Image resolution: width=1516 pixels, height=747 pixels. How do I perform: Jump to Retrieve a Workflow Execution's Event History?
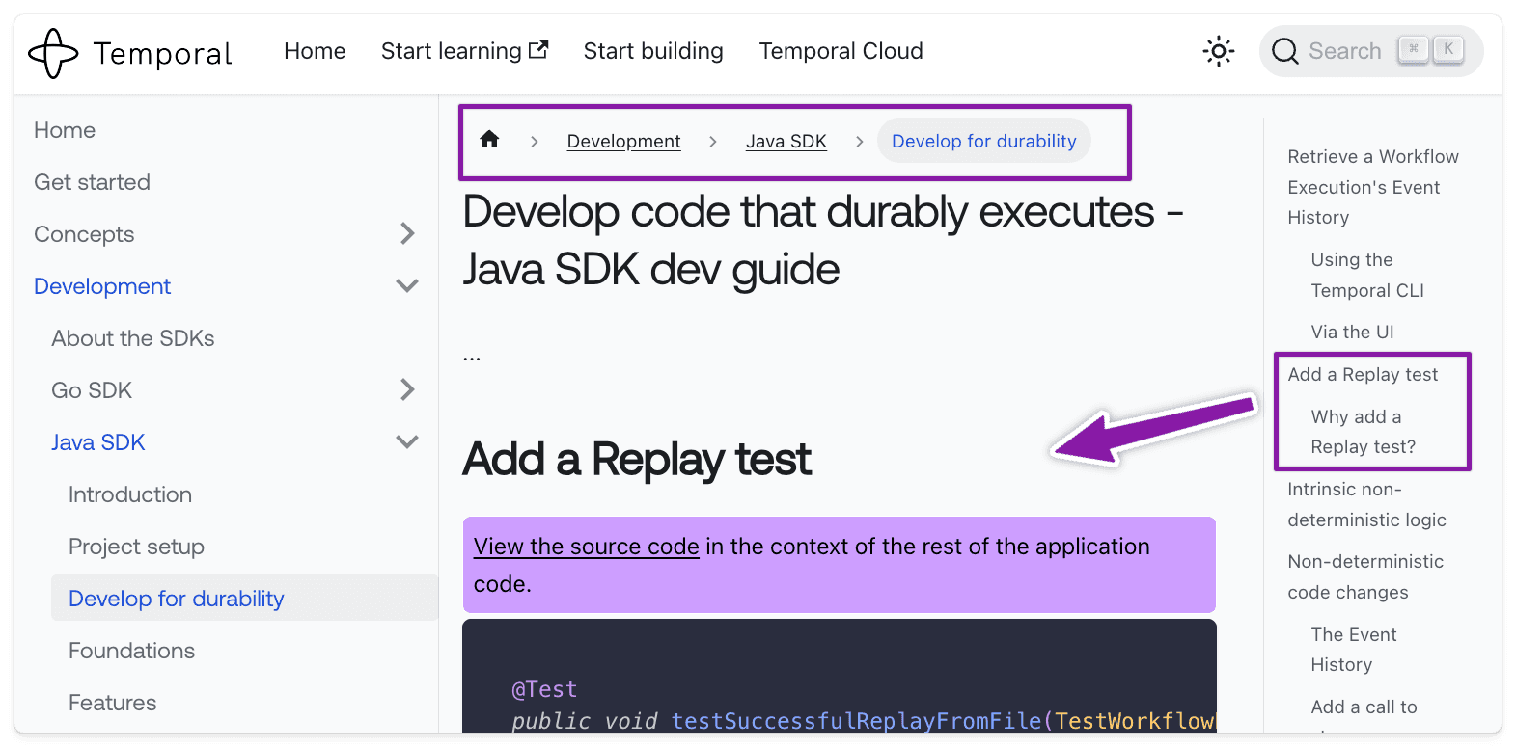coord(1372,187)
